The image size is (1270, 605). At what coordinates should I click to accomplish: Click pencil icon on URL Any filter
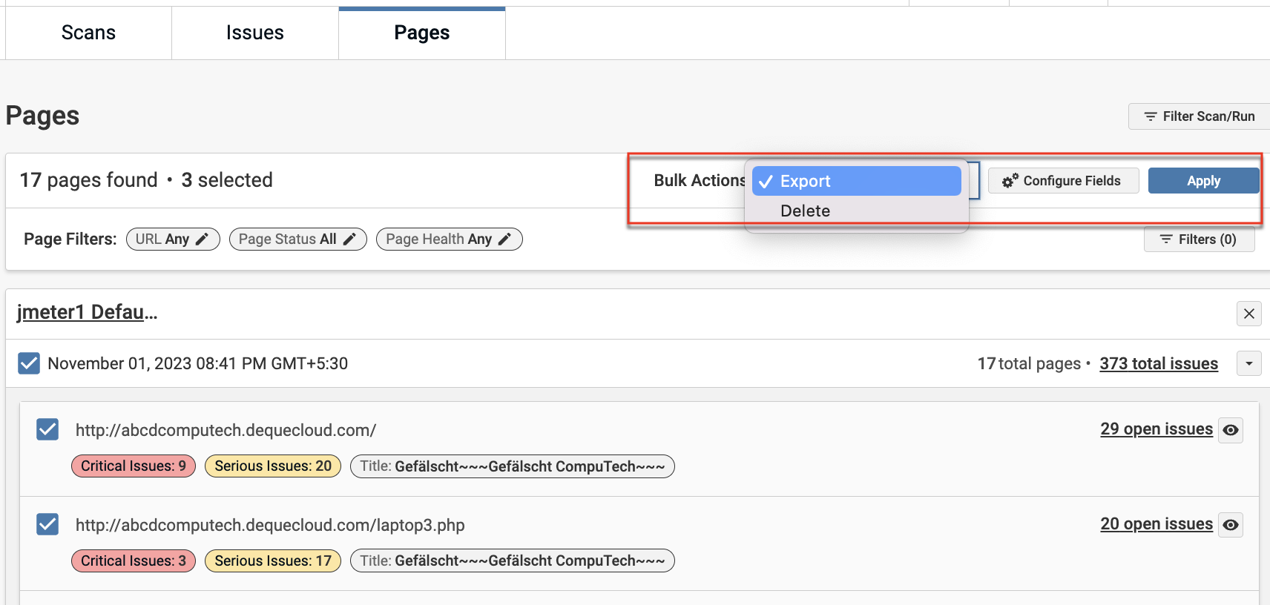tap(202, 239)
